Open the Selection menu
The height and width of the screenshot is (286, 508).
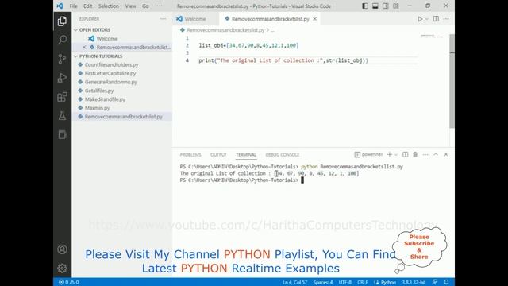pos(109,6)
